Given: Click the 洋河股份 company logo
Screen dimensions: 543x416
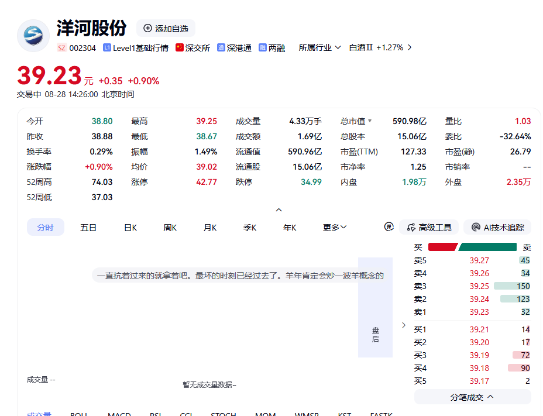Looking at the screenshot, I should [x=33, y=36].
